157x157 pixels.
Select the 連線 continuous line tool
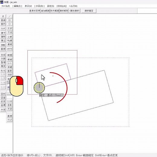point(10,44)
